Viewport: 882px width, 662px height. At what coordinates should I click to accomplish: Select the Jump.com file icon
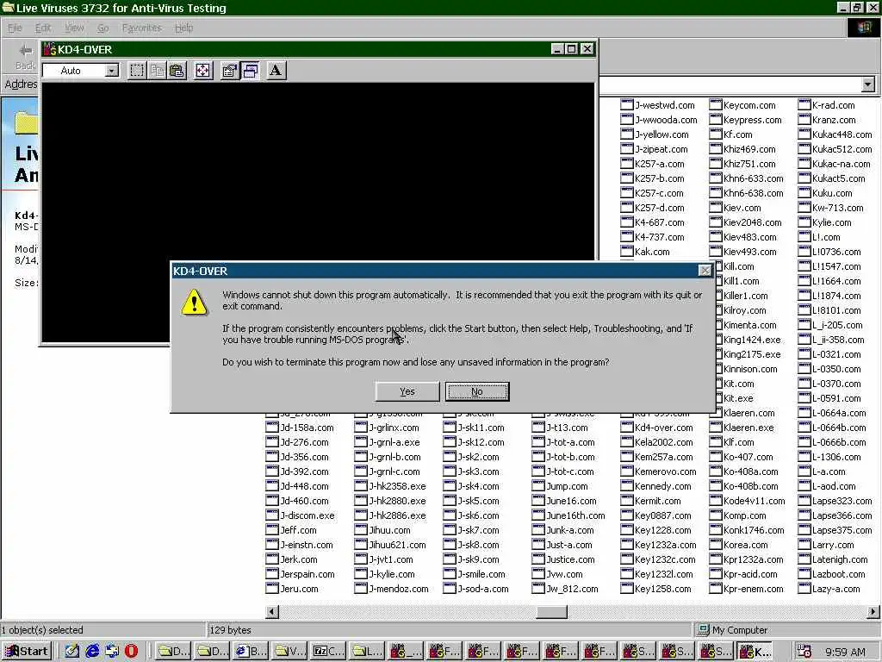tap(538, 486)
